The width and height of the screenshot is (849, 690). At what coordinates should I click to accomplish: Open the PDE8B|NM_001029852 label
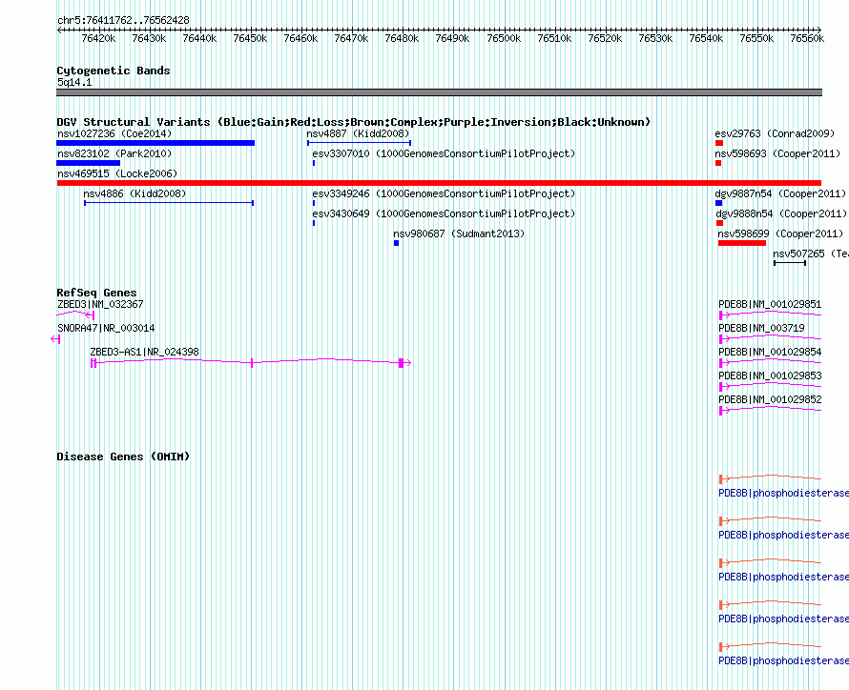click(x=770, y=399)
